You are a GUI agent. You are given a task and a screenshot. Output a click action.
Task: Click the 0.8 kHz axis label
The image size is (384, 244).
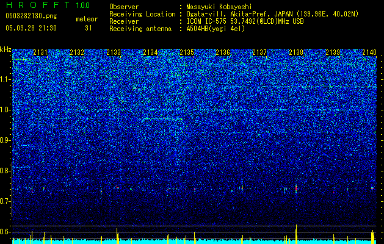pos(5,171)
